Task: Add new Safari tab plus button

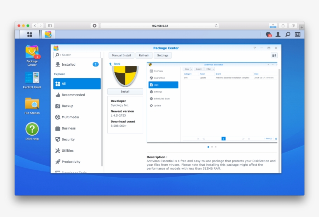Action: [302, 27]
